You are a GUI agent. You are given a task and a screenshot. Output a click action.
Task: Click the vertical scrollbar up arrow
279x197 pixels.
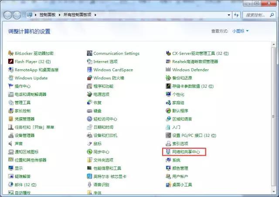[x=274, y=44]
